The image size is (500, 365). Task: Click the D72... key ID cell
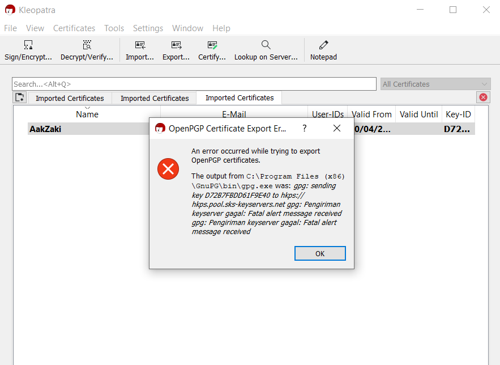457,129
